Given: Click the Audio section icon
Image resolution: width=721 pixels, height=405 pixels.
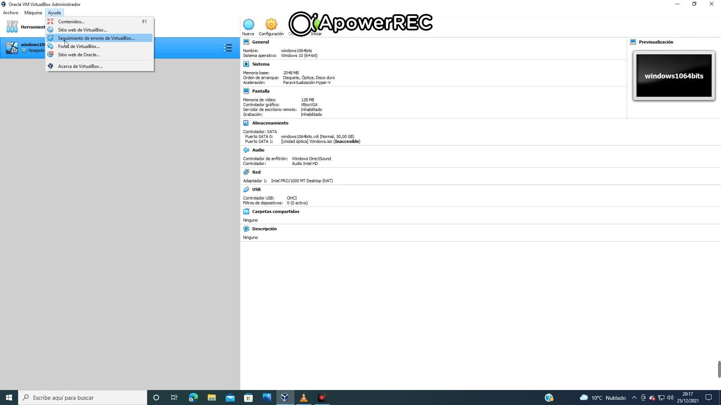Looking at the screenshot, I should 246,150.
